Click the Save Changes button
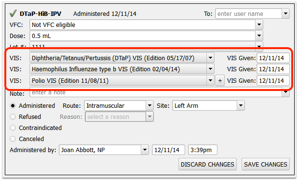The width and height of the screenshot is (298, 181). tap(266, 164)
